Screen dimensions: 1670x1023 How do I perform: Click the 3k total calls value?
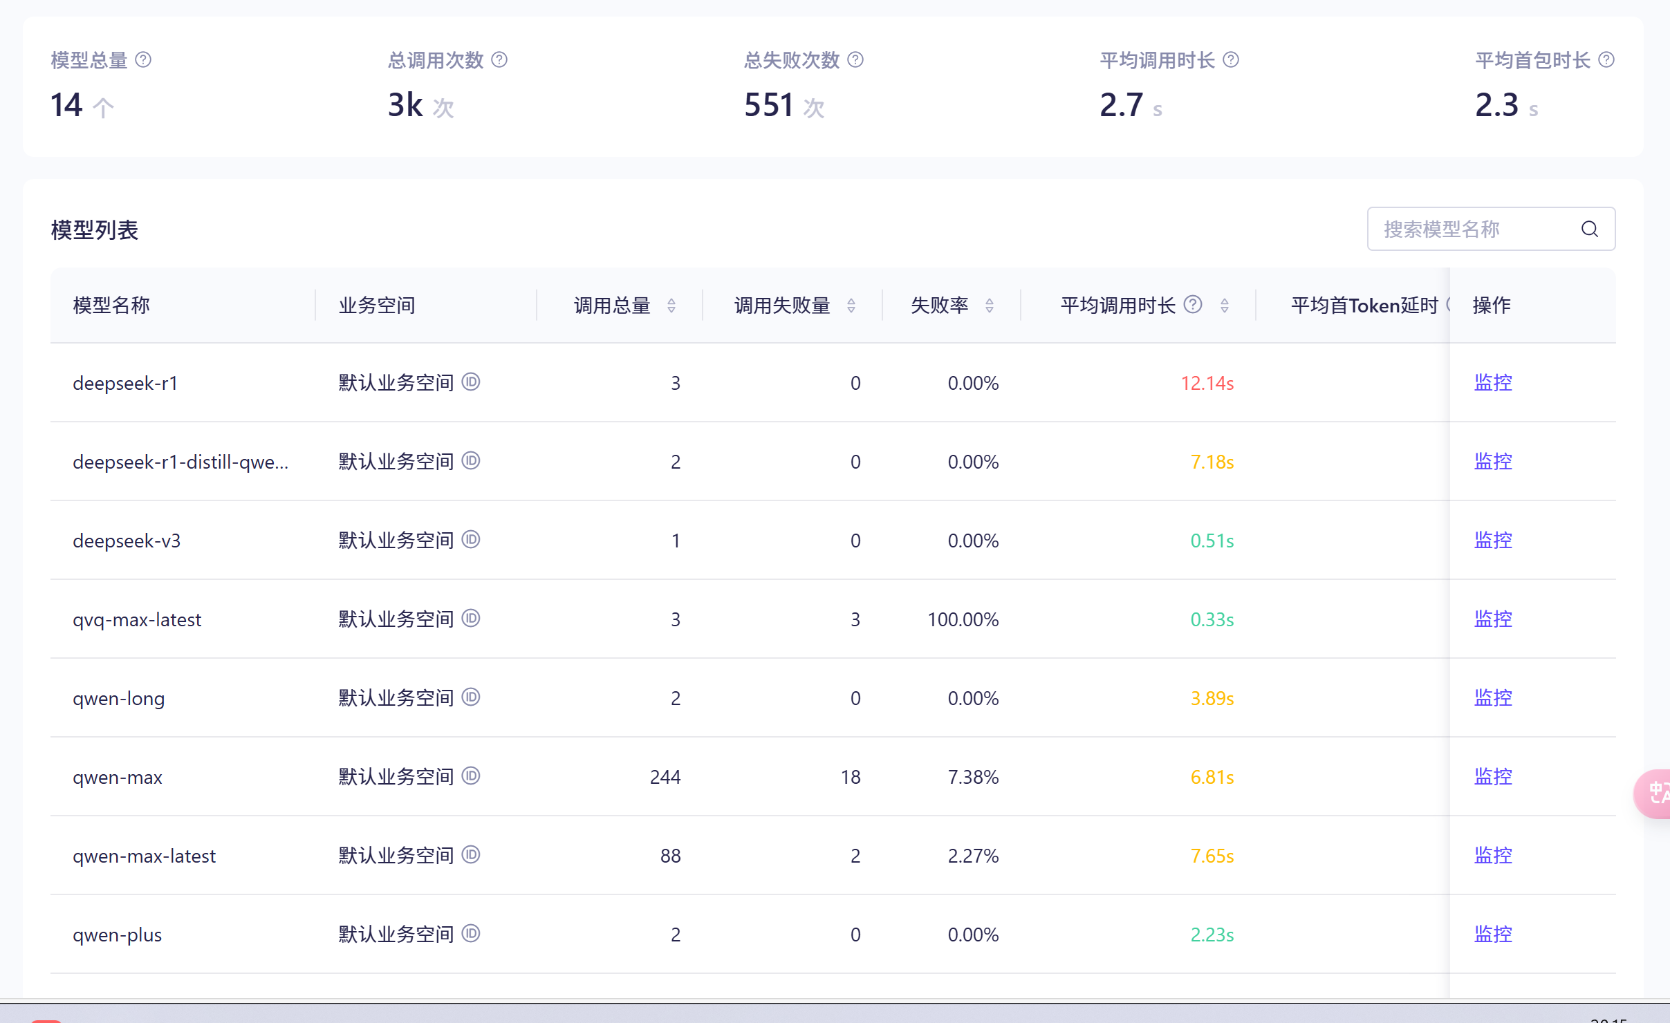[x=405, y=105]
